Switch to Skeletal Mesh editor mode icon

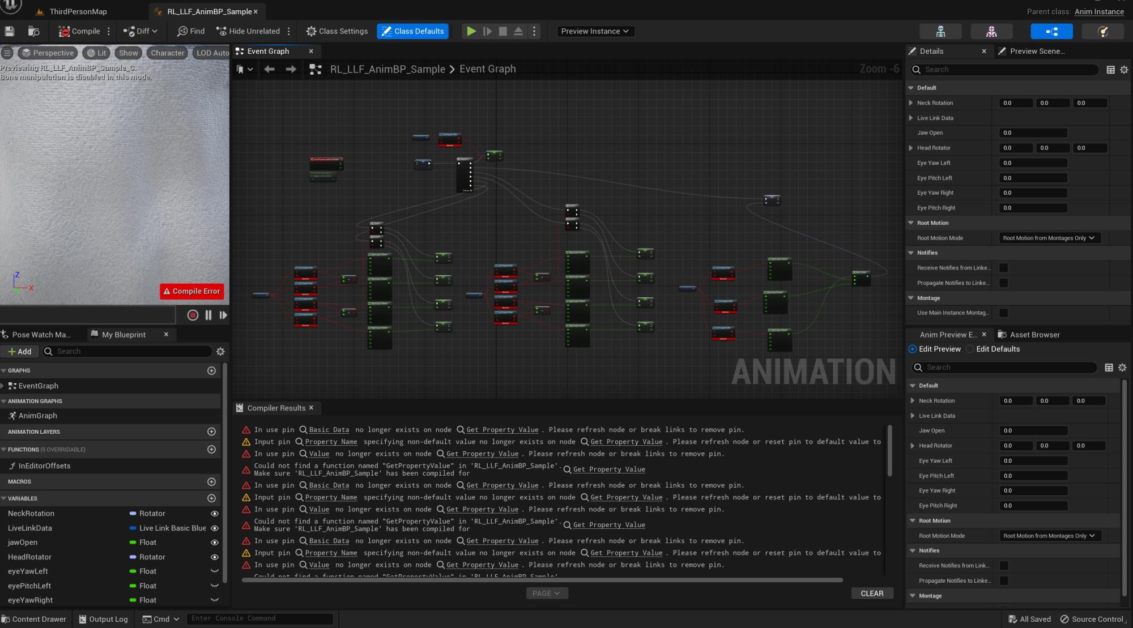click(991, 31)
